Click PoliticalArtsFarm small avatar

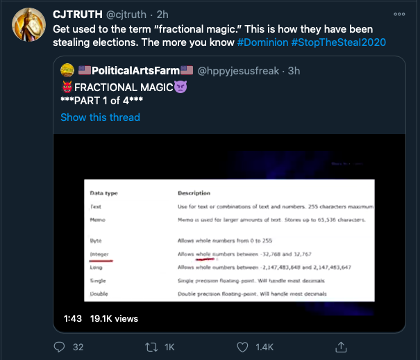click(68, 69)
